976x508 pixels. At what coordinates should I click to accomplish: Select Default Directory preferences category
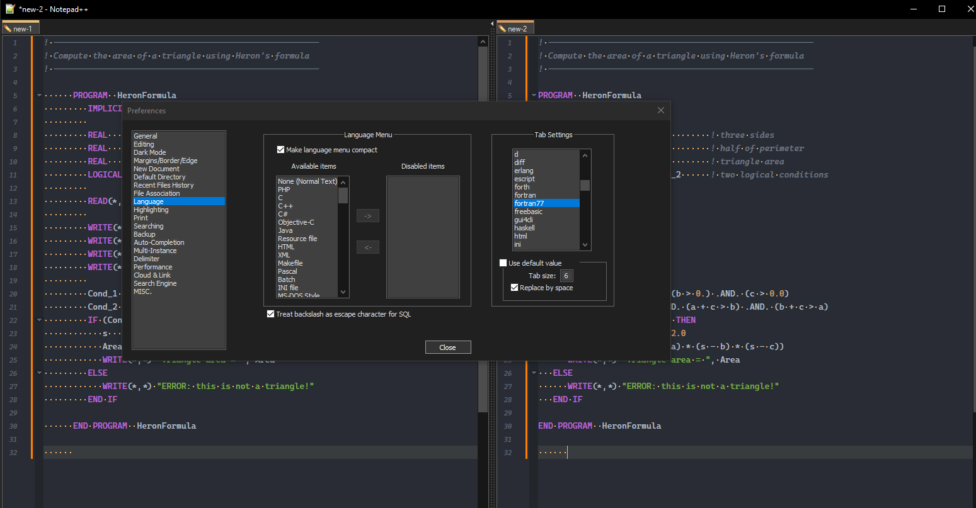(178, 177)
